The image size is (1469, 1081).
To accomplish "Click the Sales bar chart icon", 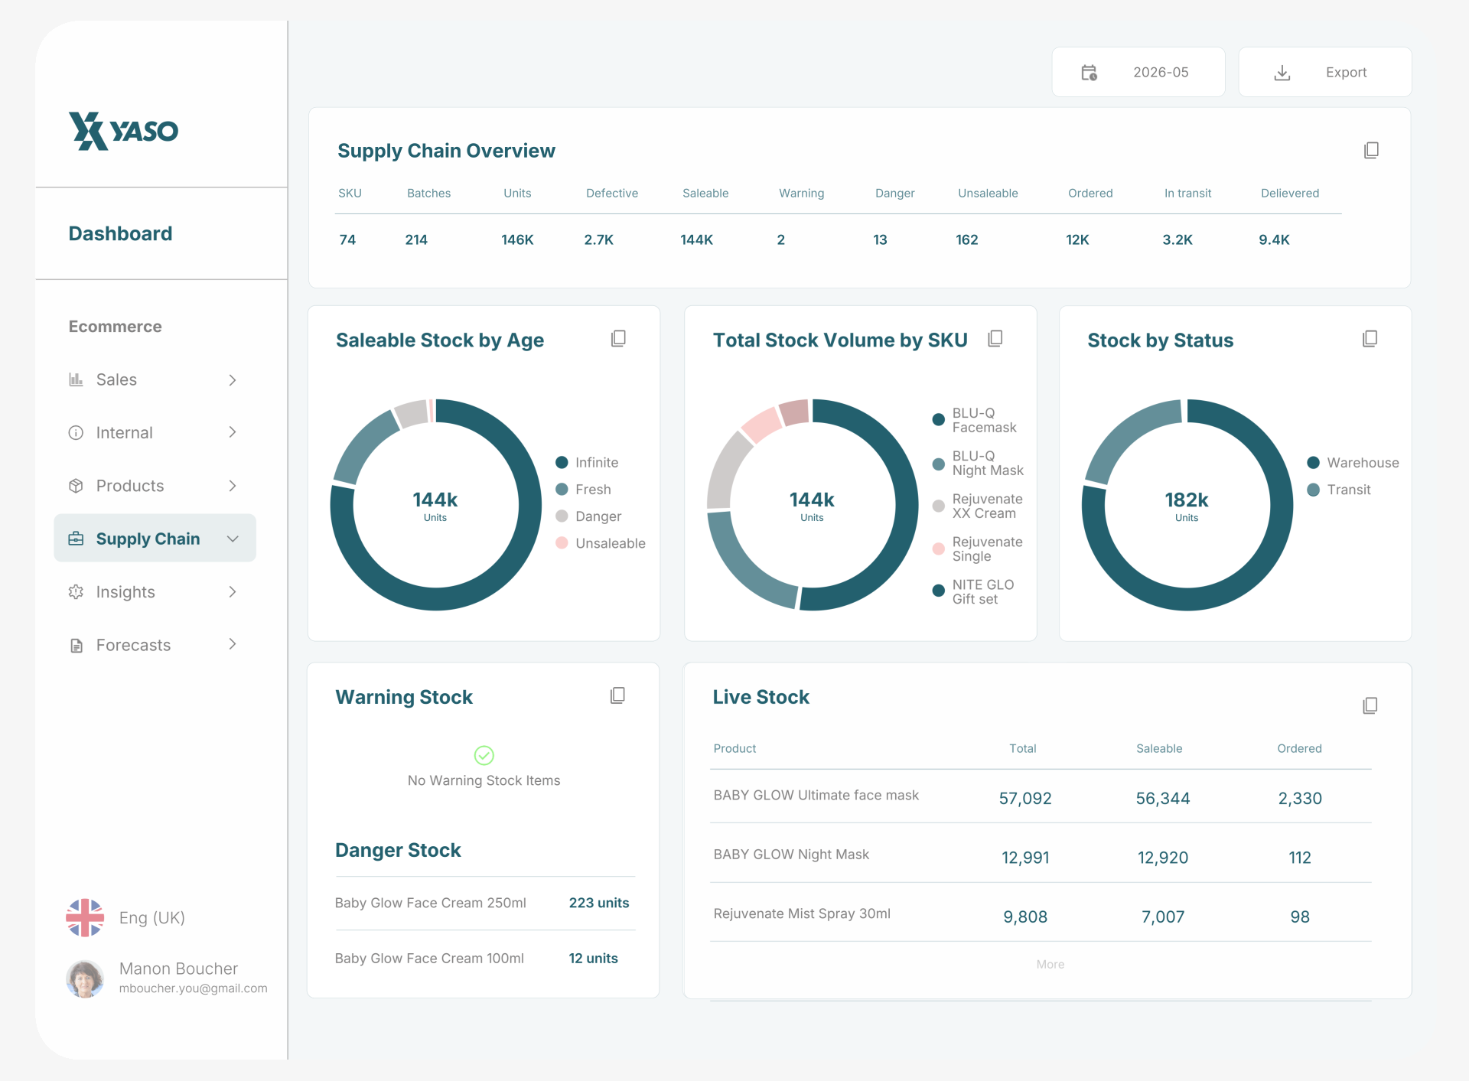I will tap(76, 379).
